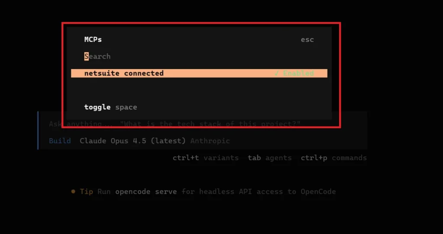Click the orange Tip label
The width and height of the screenshot is (443, 234).
87,191
